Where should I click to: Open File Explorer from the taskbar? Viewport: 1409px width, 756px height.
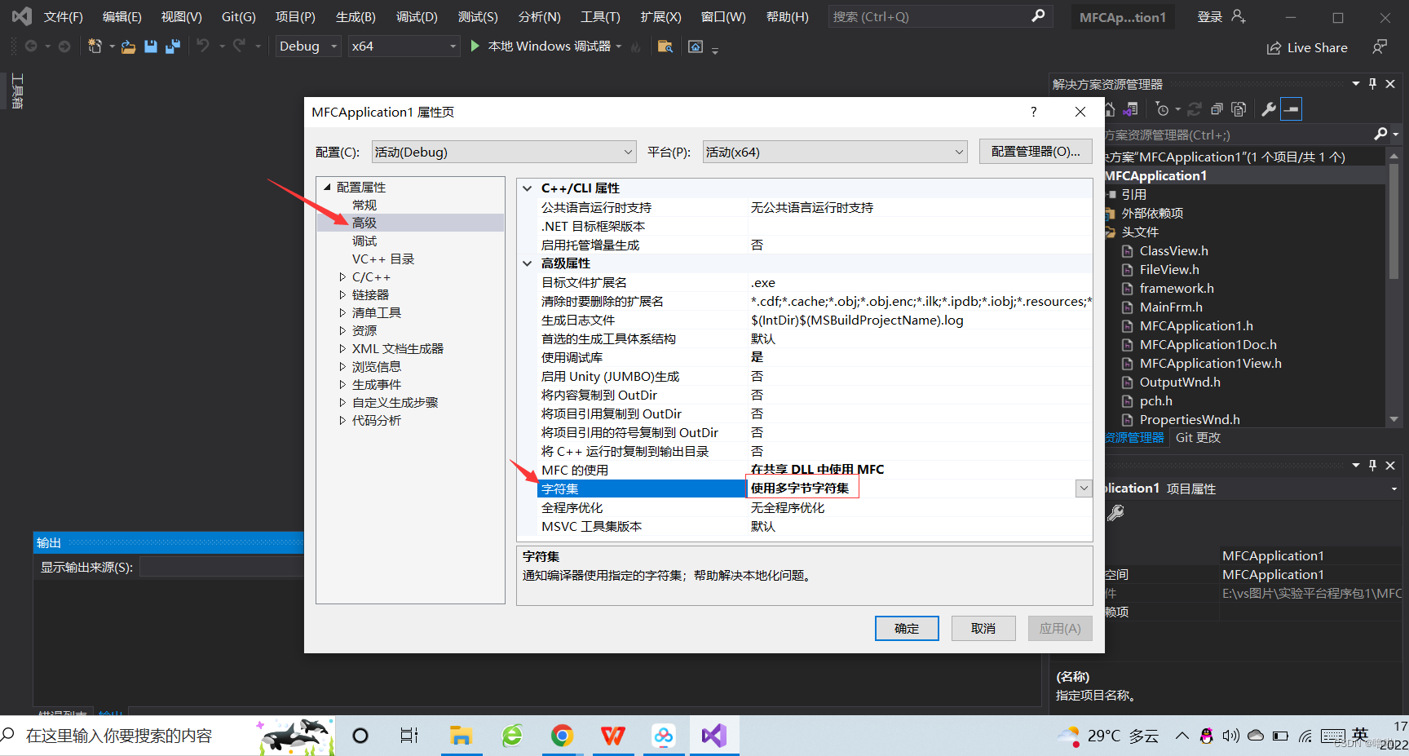point(461,736)
